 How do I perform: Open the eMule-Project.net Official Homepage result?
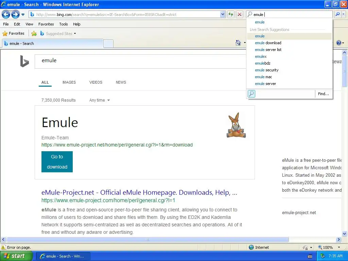[x=139, y=193]
